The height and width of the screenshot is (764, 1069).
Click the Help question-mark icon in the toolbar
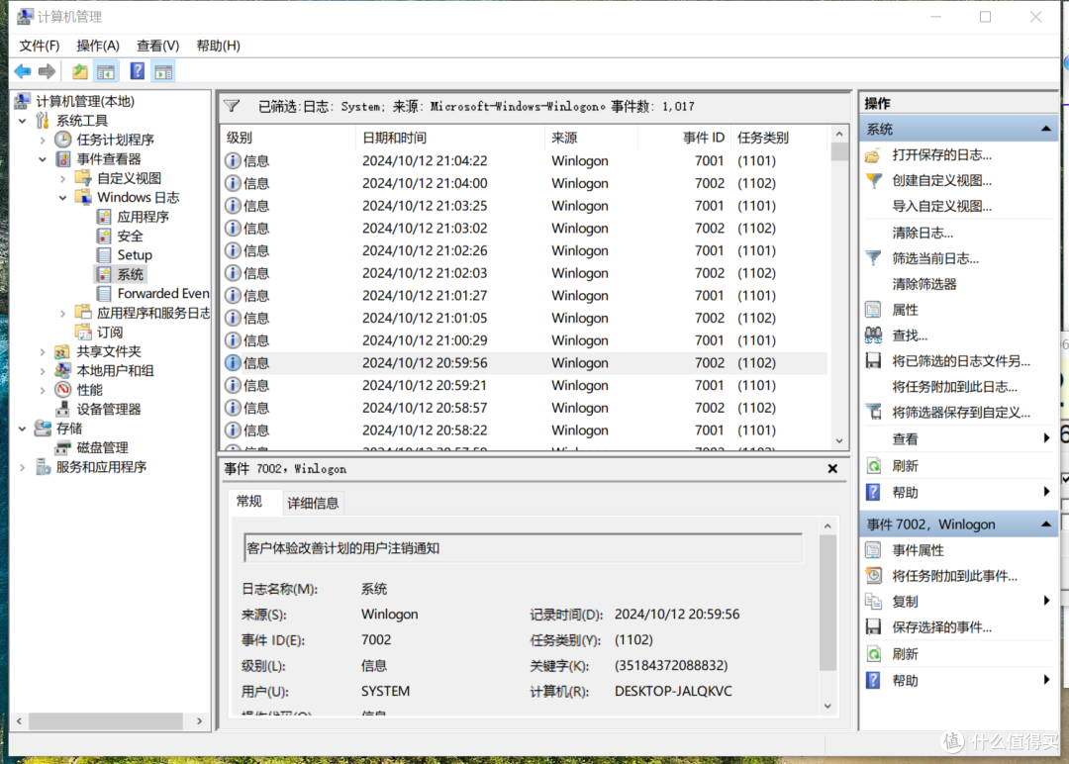pos(137,70)
